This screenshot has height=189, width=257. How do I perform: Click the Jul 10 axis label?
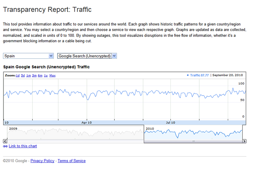pyautogui.click(x=170, y=123)
